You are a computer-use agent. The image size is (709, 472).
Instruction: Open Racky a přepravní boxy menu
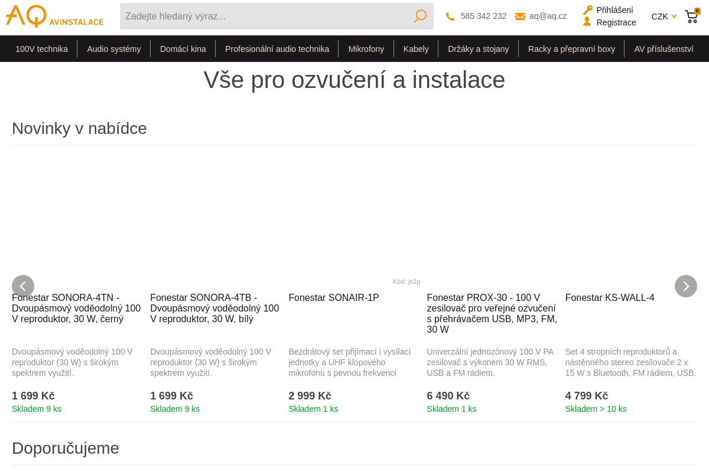[x=571, y=49]
